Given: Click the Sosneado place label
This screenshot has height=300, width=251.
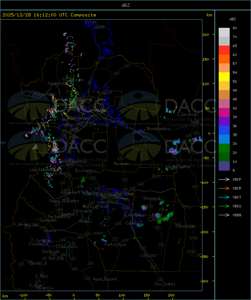Looking at the screenshot, I should pyautogui.click(x=48, y=220).
